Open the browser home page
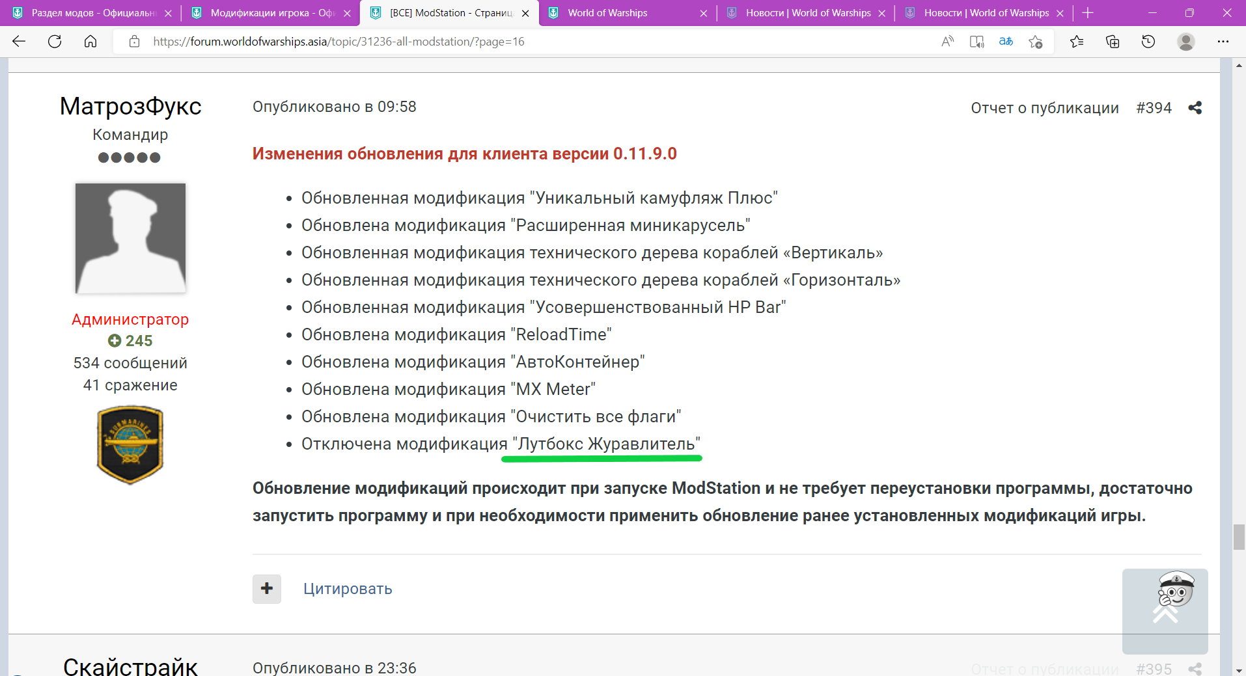Image resolution: width=1246 pixels, height=676 pixels. (x=90, y=42)
